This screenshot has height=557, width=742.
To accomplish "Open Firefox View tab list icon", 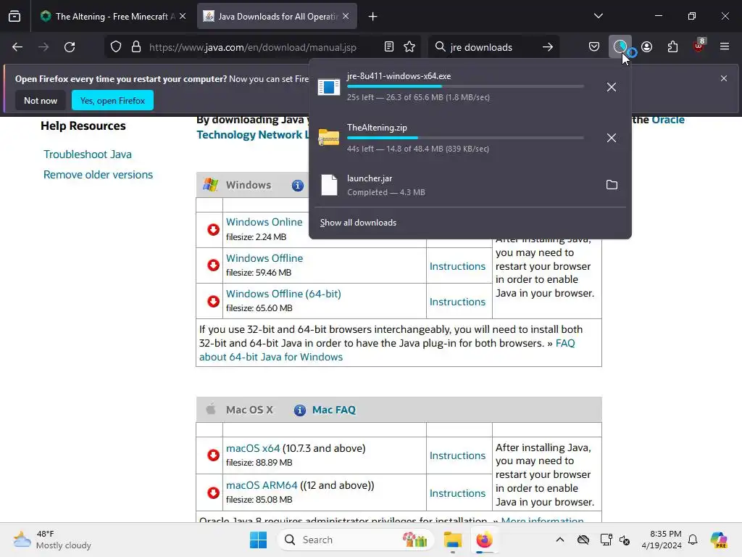I will coord(14,17).
